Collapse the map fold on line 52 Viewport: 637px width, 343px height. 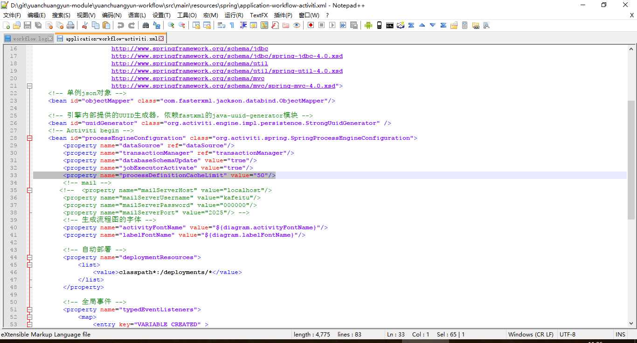(x=30, y=317)
